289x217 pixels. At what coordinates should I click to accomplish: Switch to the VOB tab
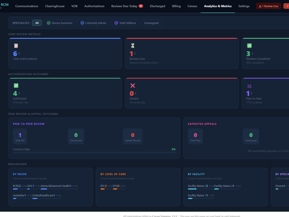[74, 6]
